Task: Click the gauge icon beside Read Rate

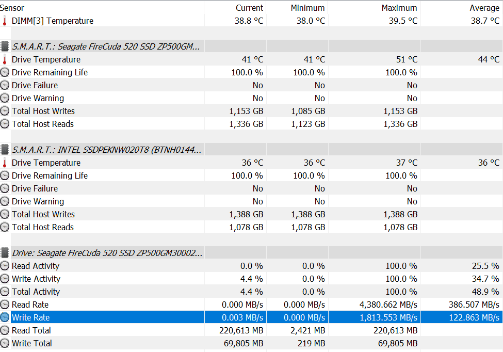Action: coord(5,304)
